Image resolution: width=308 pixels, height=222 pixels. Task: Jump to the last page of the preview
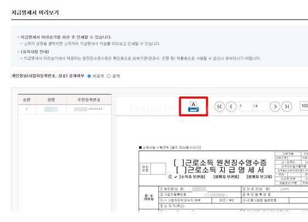click(x=287, y=106)
